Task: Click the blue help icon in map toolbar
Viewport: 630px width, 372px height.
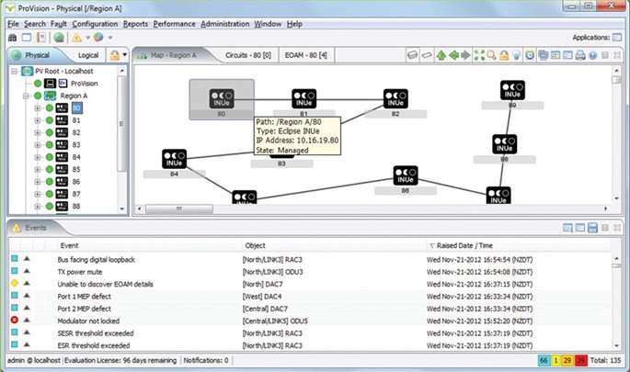Action: (593, 55)
